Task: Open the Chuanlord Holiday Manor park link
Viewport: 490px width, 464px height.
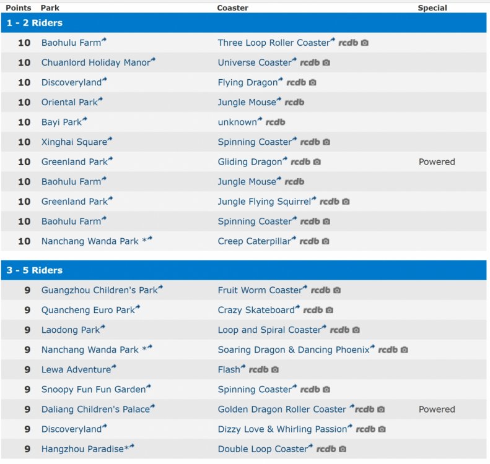Action: click(95, 62)
